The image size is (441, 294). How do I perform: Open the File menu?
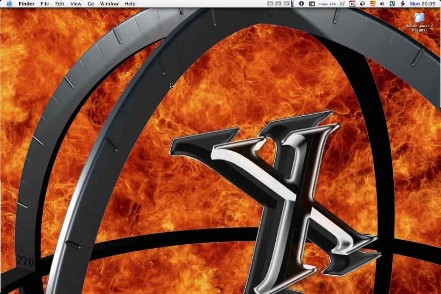click(45, 3)
